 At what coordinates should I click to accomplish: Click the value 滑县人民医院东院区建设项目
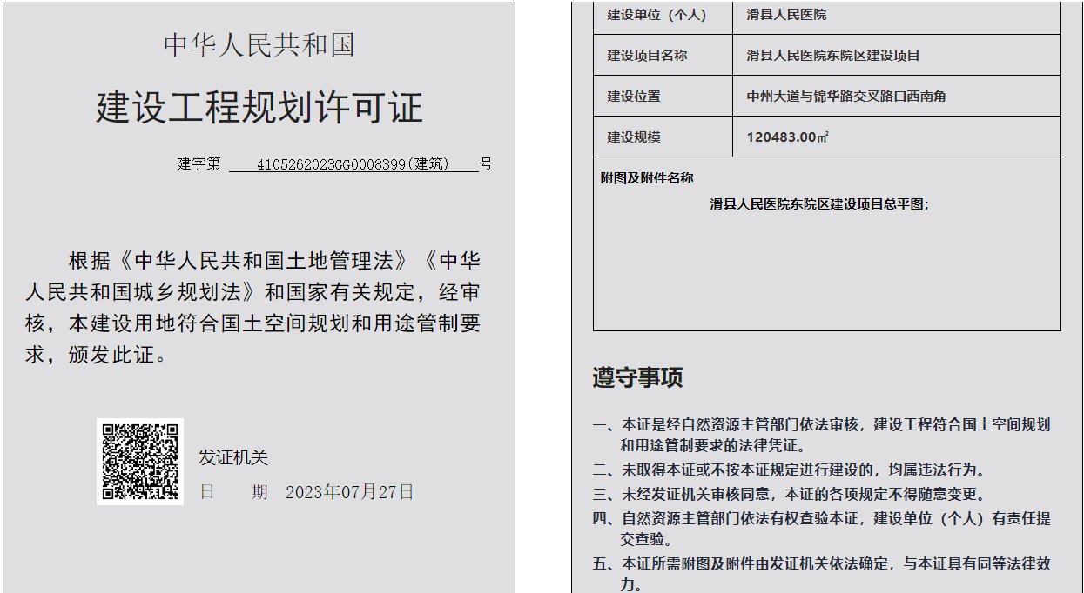833,55
